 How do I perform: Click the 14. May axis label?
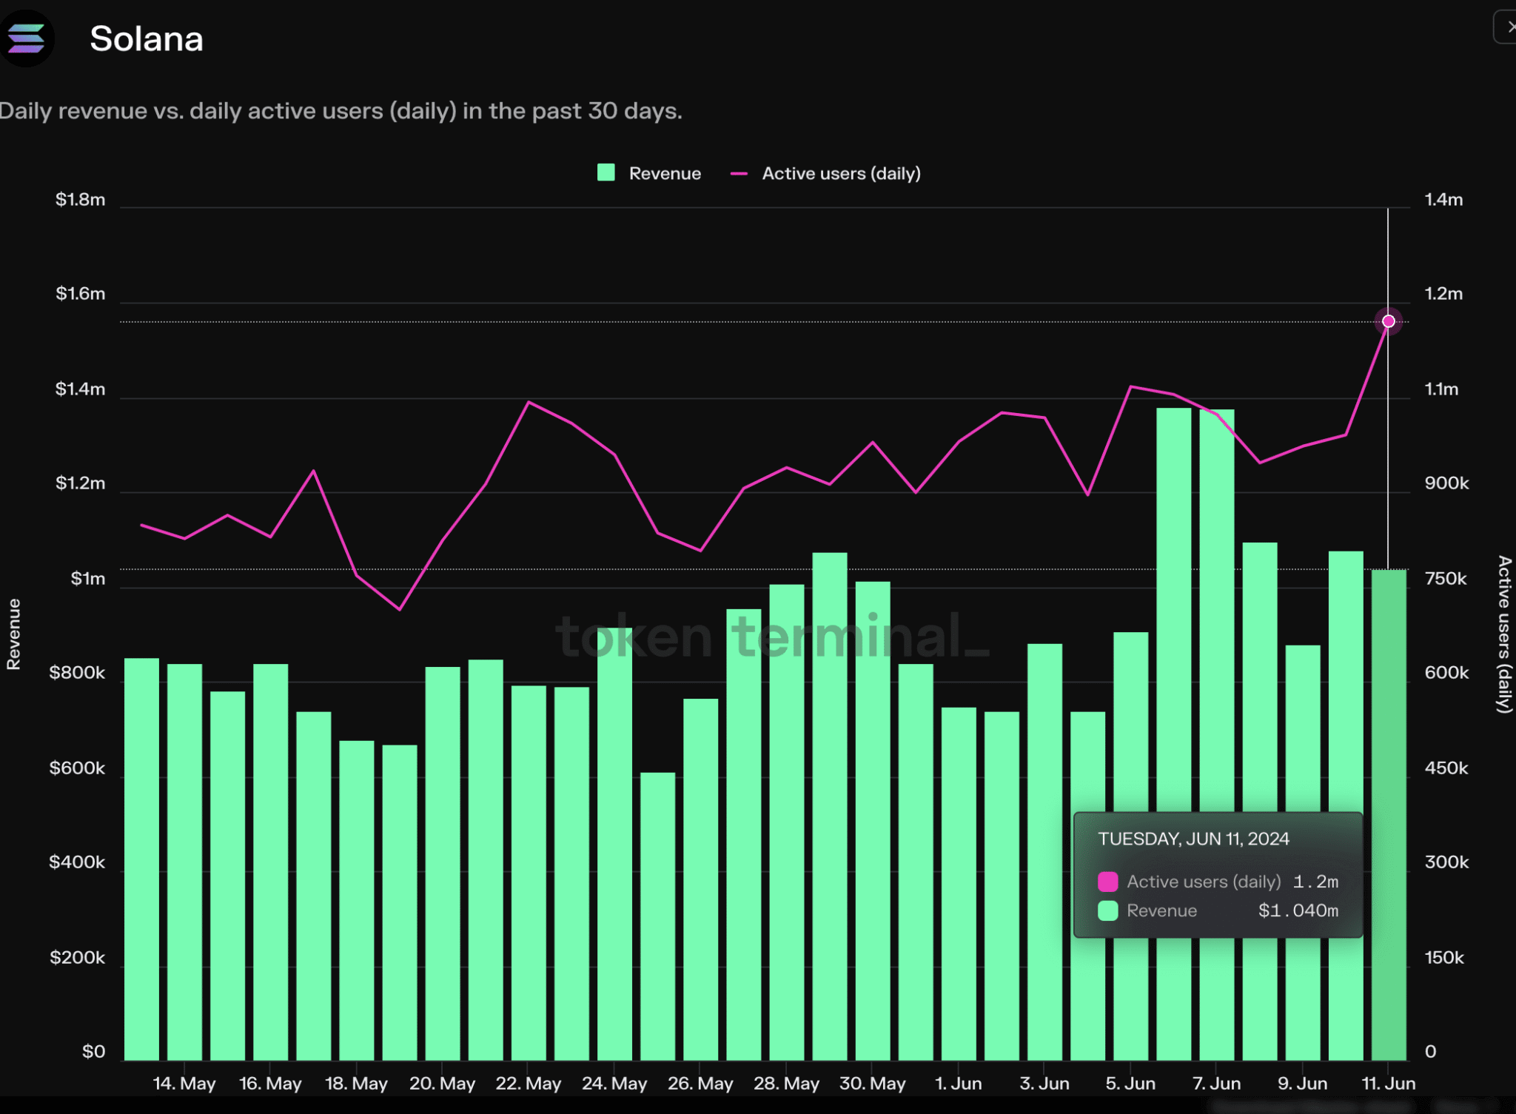point(184,1084)
